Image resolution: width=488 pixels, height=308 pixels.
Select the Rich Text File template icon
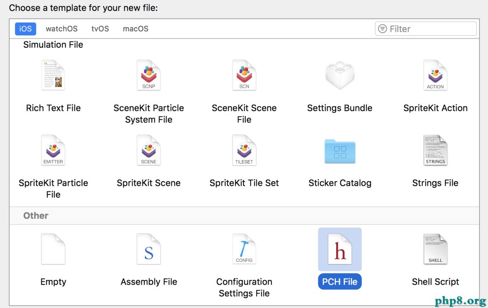point(53,75)
